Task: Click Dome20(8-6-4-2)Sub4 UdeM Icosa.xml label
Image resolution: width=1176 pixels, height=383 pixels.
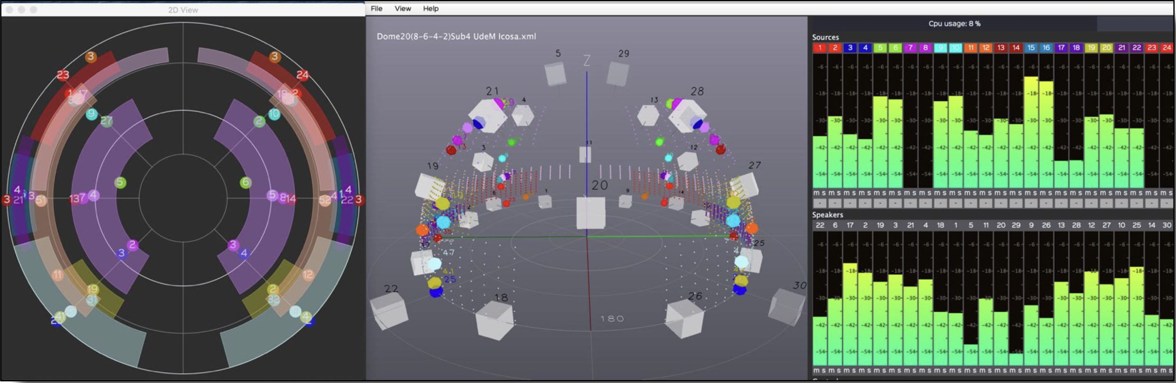Action: coord(456,36)
